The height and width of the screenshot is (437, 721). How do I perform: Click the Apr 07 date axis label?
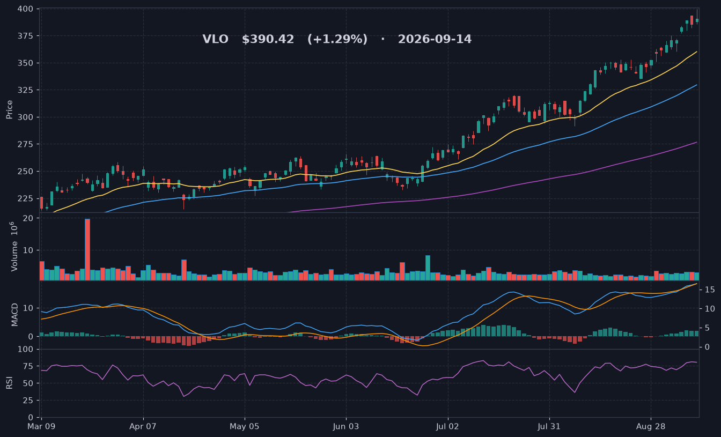(x=143, y=427)
